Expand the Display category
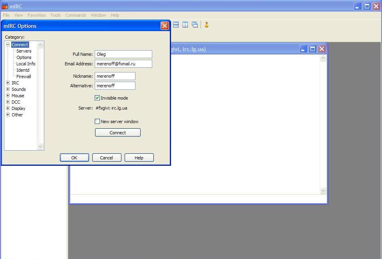 [x=8, y=108]
